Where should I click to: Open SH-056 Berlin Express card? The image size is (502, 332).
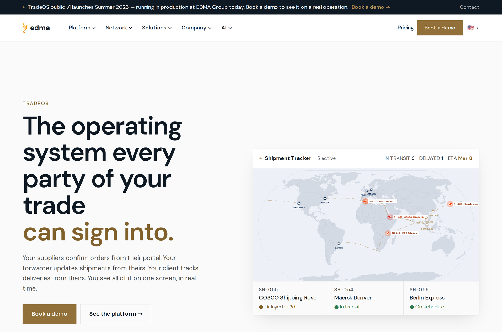(441, 298)
